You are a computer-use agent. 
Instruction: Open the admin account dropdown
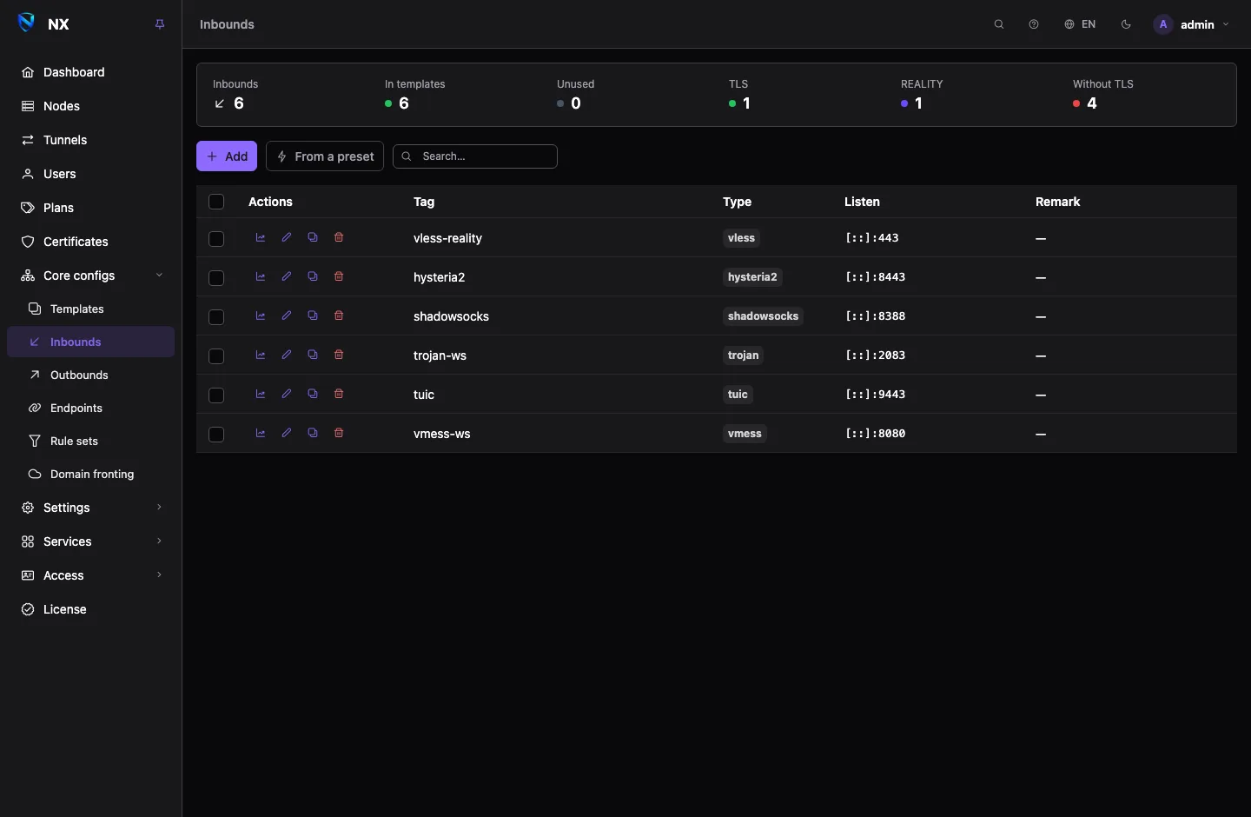click(1192, 24)
